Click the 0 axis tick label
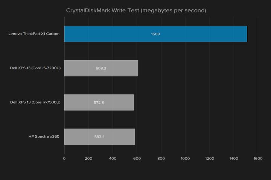 click(x=64, y=159)
